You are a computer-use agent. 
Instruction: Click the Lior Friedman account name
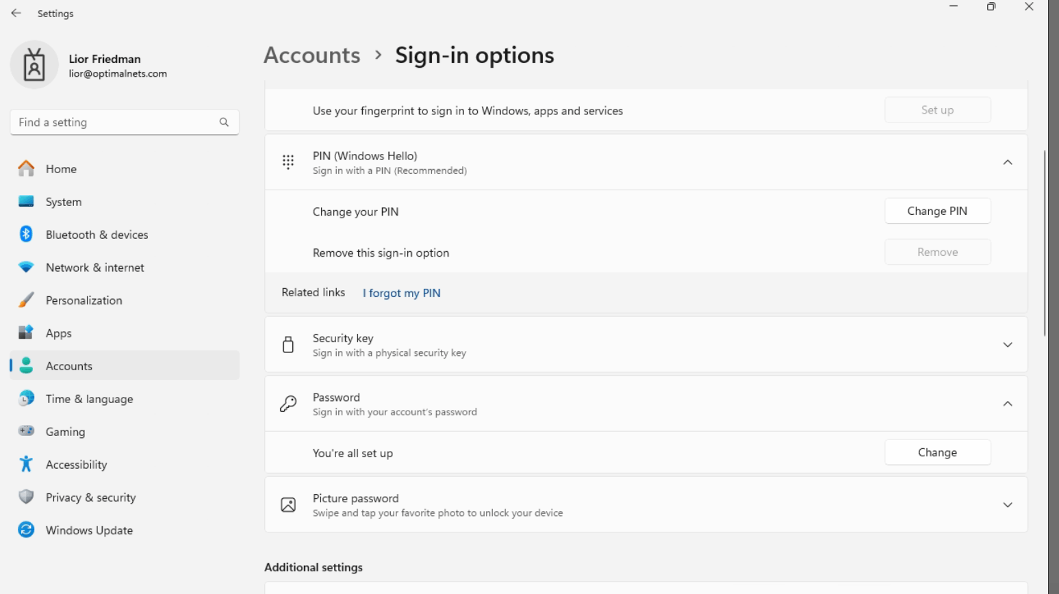pyautogui.click(x=105, y=59)
